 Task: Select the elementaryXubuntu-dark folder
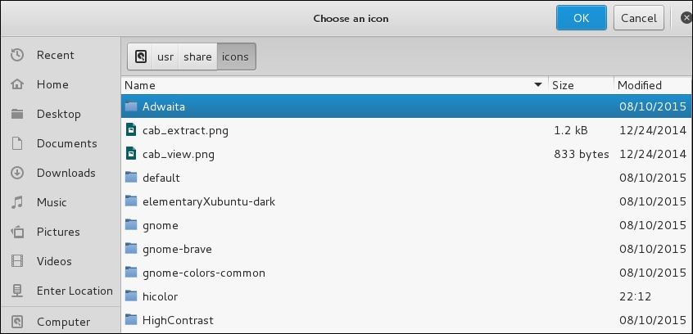(x=406, y=201)
